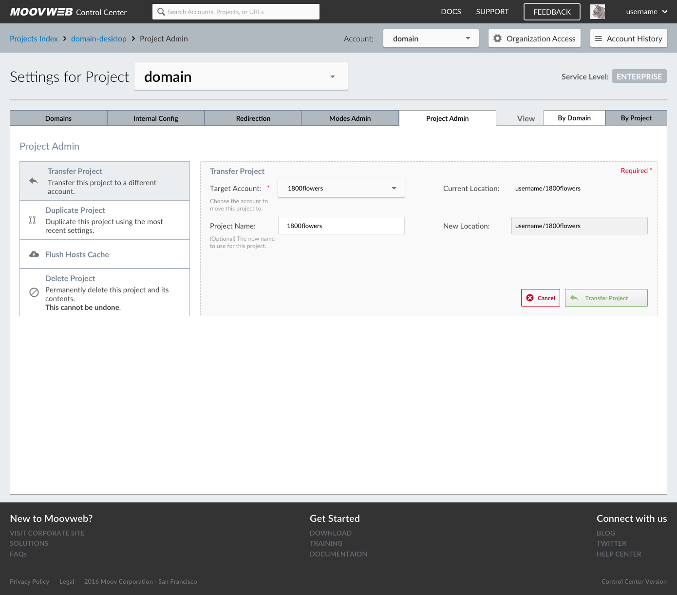The width and height of the screenshot is (677, 595).
Task: Click the Project Name input field
Action: [x=341, y=226]
